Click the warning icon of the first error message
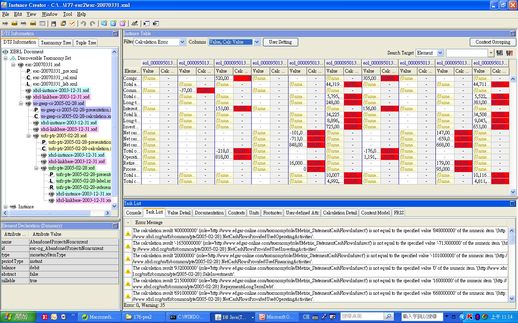This screenshot has width=518, height=323. (128, 233)
